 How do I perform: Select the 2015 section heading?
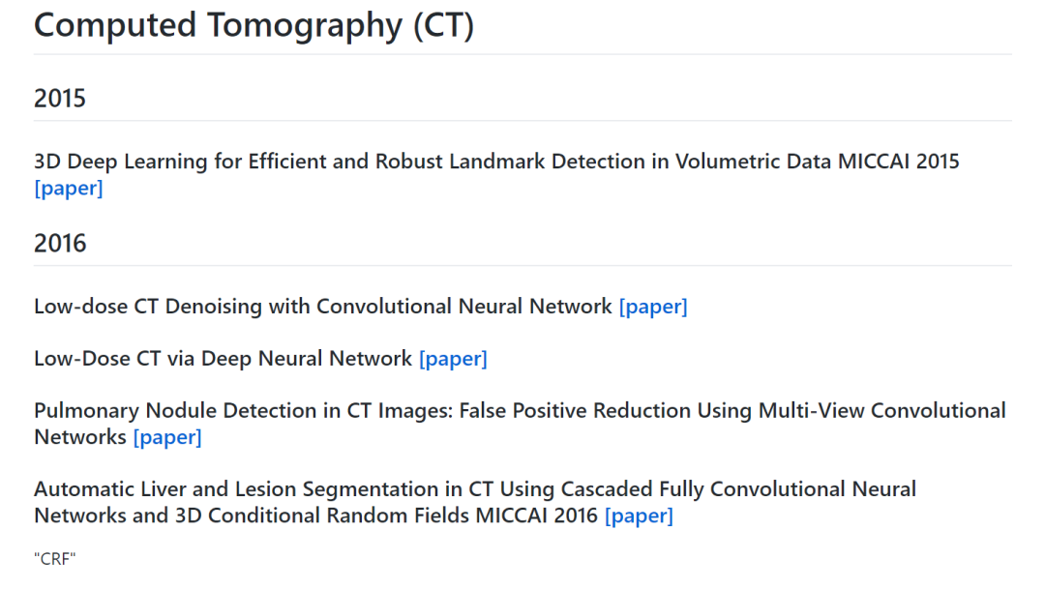[60, 99]
